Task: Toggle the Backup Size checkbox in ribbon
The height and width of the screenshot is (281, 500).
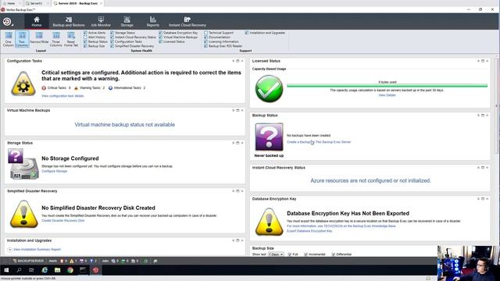Action: pos(85,46)
